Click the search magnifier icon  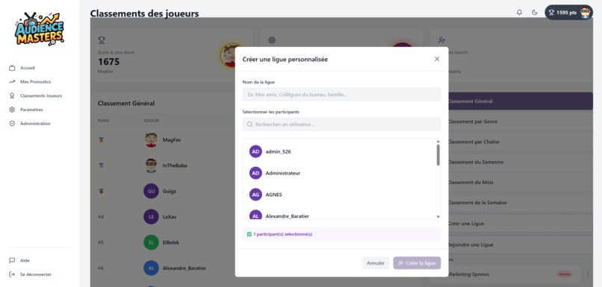250,124
